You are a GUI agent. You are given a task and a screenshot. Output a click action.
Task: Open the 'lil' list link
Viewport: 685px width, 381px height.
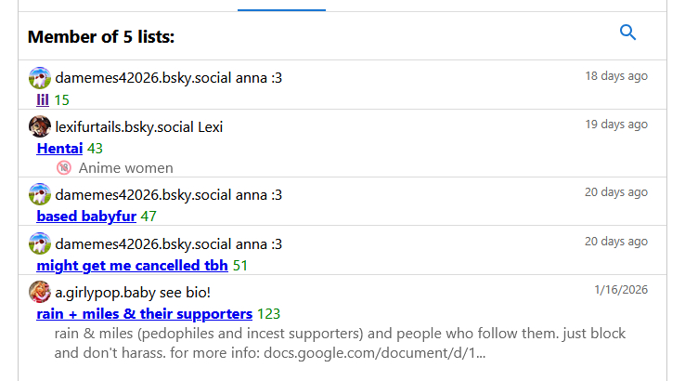(x=43, y=99)
